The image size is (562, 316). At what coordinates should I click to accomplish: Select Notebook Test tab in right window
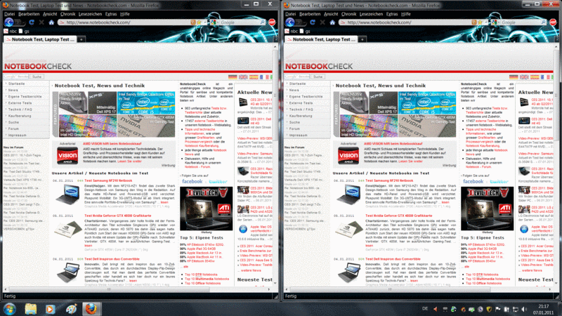pos(321,39)
